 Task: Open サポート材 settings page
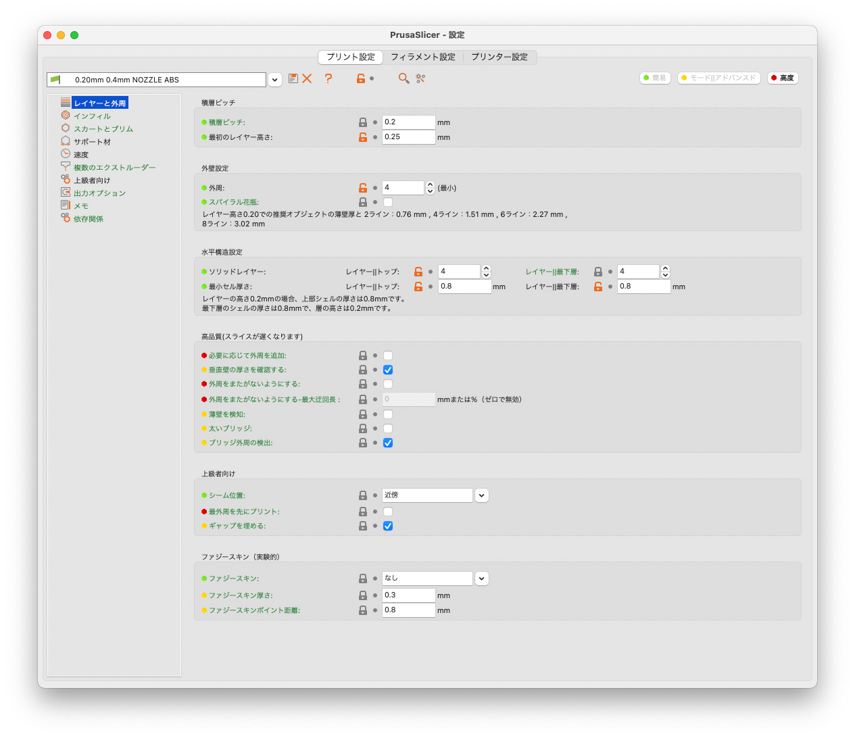click(x=92, y=141)
